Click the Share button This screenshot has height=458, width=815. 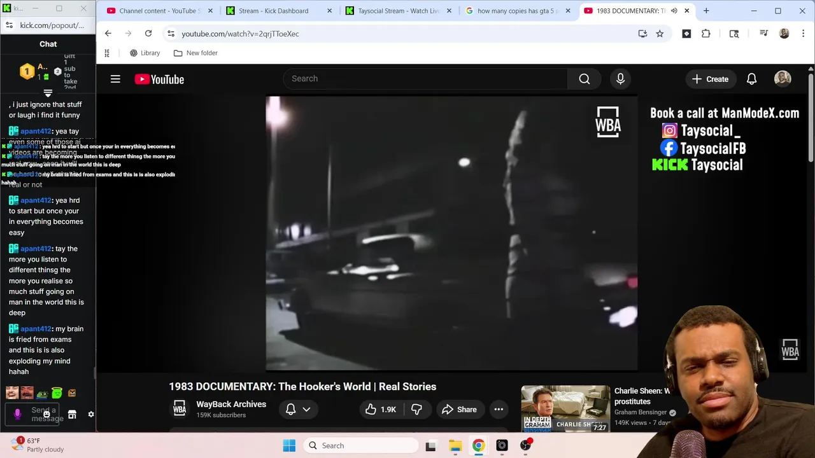click(459, 409)
